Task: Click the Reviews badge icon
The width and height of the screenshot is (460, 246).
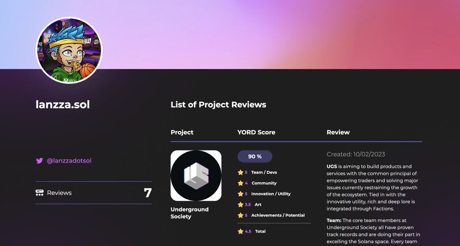Action: (x=39, y=193)
